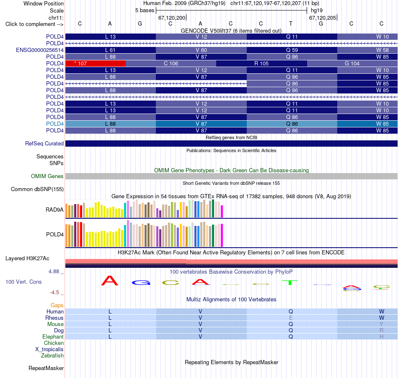Image resolution: width=398 pixels, height=378 pixels.
Task: Select the Mouse species row label
Action: click(x=55, y=324)
